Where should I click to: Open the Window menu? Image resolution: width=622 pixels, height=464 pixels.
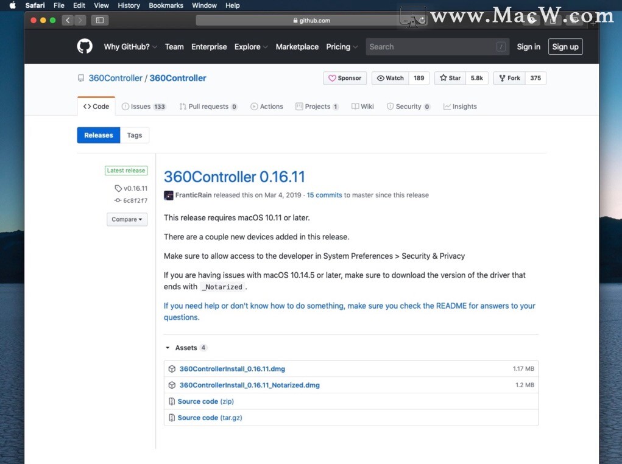click(204, 5)
